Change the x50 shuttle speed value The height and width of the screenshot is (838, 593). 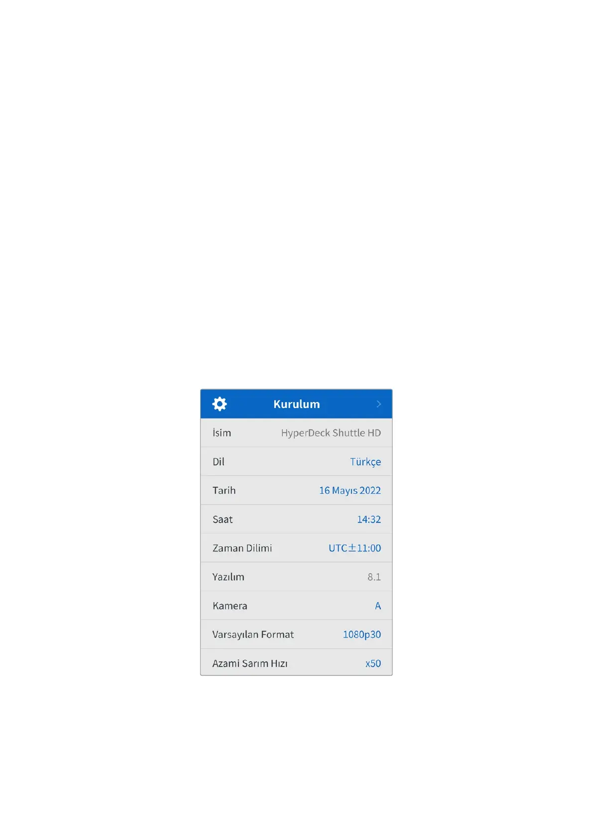tap(373, 663)
